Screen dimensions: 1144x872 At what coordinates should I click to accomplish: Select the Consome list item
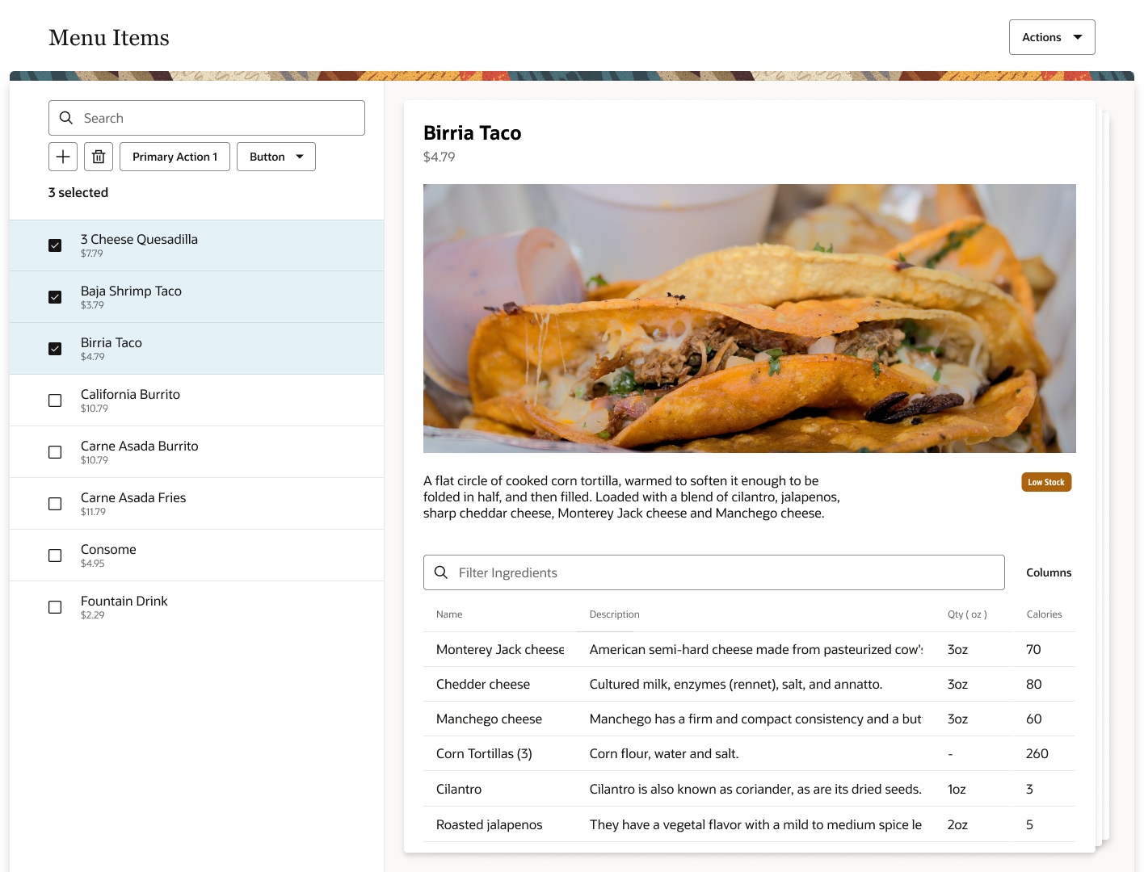196,555
